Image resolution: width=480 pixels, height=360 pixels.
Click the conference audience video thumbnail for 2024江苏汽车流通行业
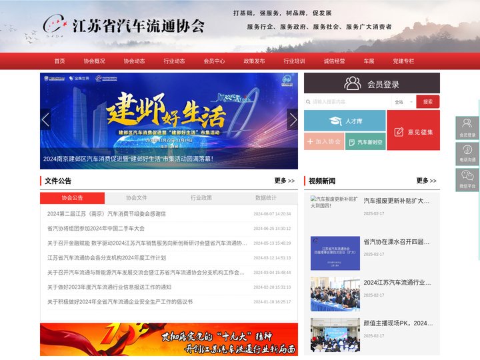(x=335, y=294)
